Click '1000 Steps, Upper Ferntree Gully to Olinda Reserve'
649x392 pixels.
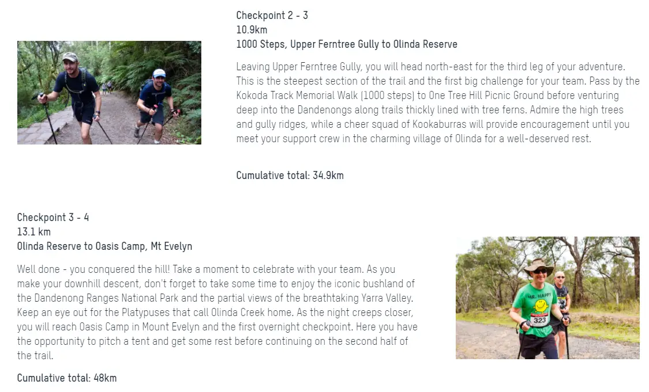(x=347, y=44)
